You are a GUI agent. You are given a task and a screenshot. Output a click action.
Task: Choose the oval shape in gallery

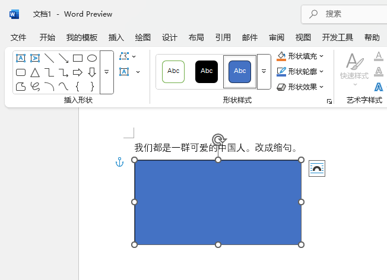(92, 58)
